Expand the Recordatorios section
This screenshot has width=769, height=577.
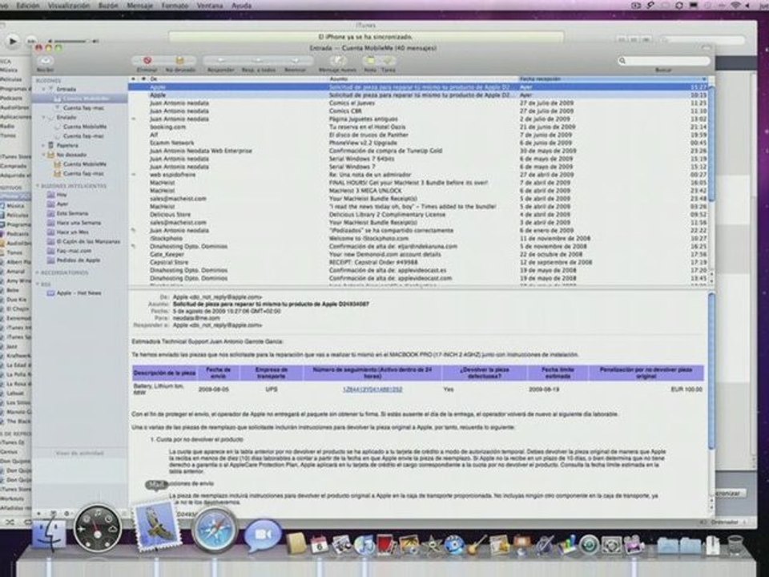click(x=38, y=272)
